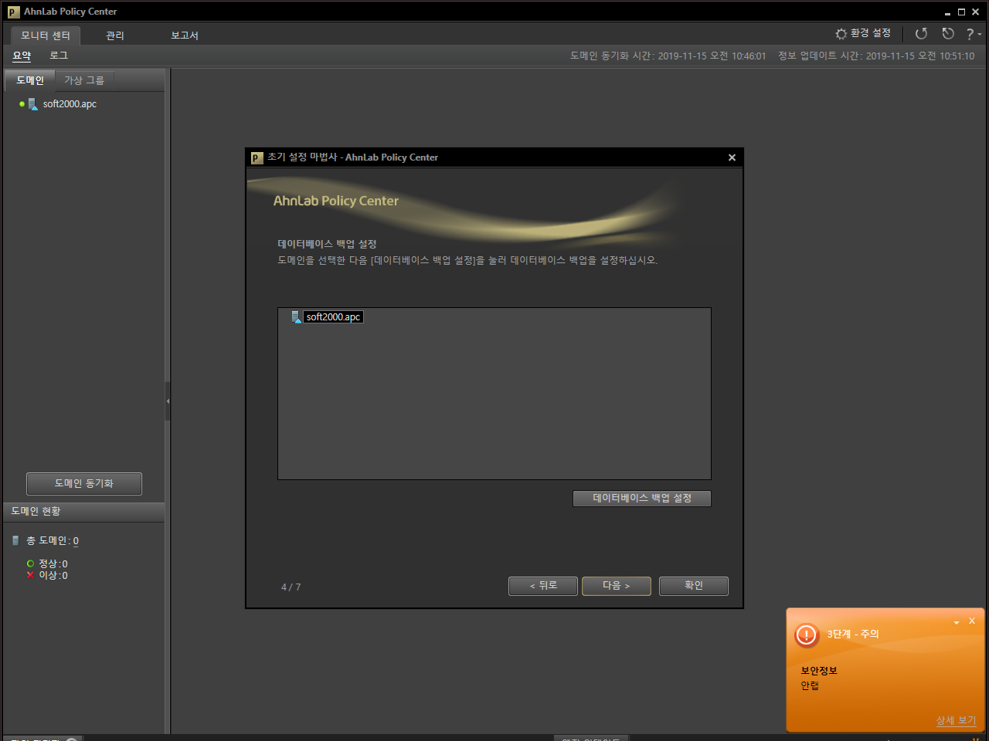Screen dimensions: 989x741
Task: Click the clock-history refresh icon
Action: 948,34
